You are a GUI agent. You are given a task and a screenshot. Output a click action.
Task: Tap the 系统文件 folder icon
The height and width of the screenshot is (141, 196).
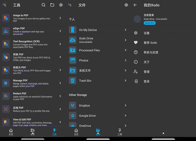click(x=73, y=71)
